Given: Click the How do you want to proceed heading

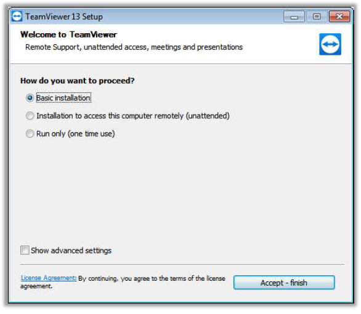Looking at the screenshot, I should [x=78, y=81].
